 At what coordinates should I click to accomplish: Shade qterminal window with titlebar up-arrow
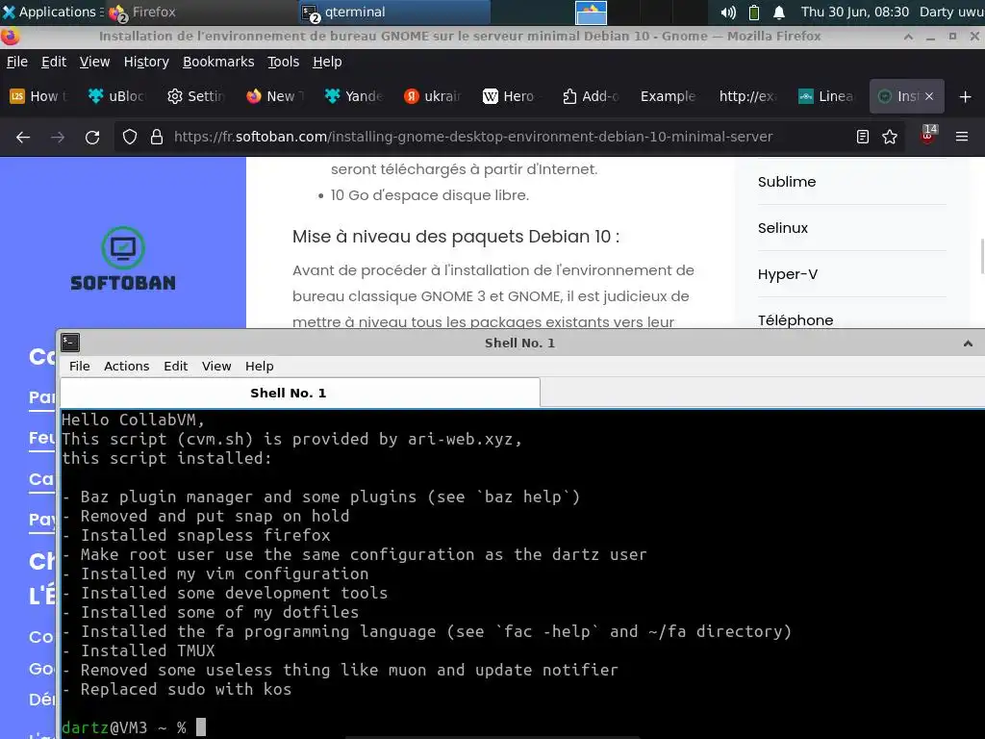pos(968,344)
